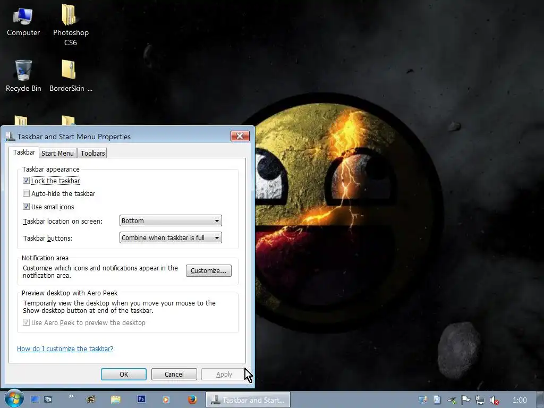Enable Auto-hide the taskbar
The width and height of the screenshot is (544, 408).
pyautogui.click(x=26, y=193)
